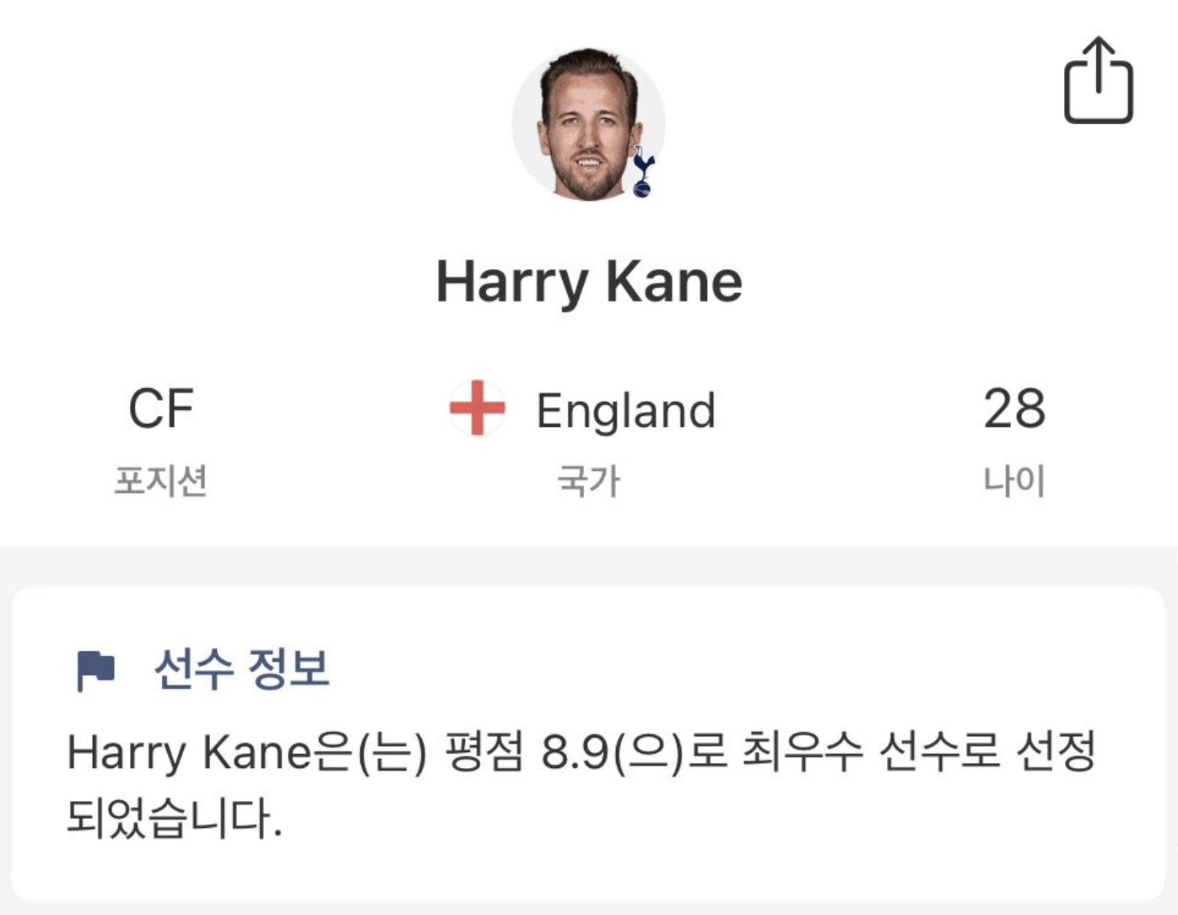Screen dimensions: 1178x915
Task: Click the England flag icon
Action: (477, 408)
